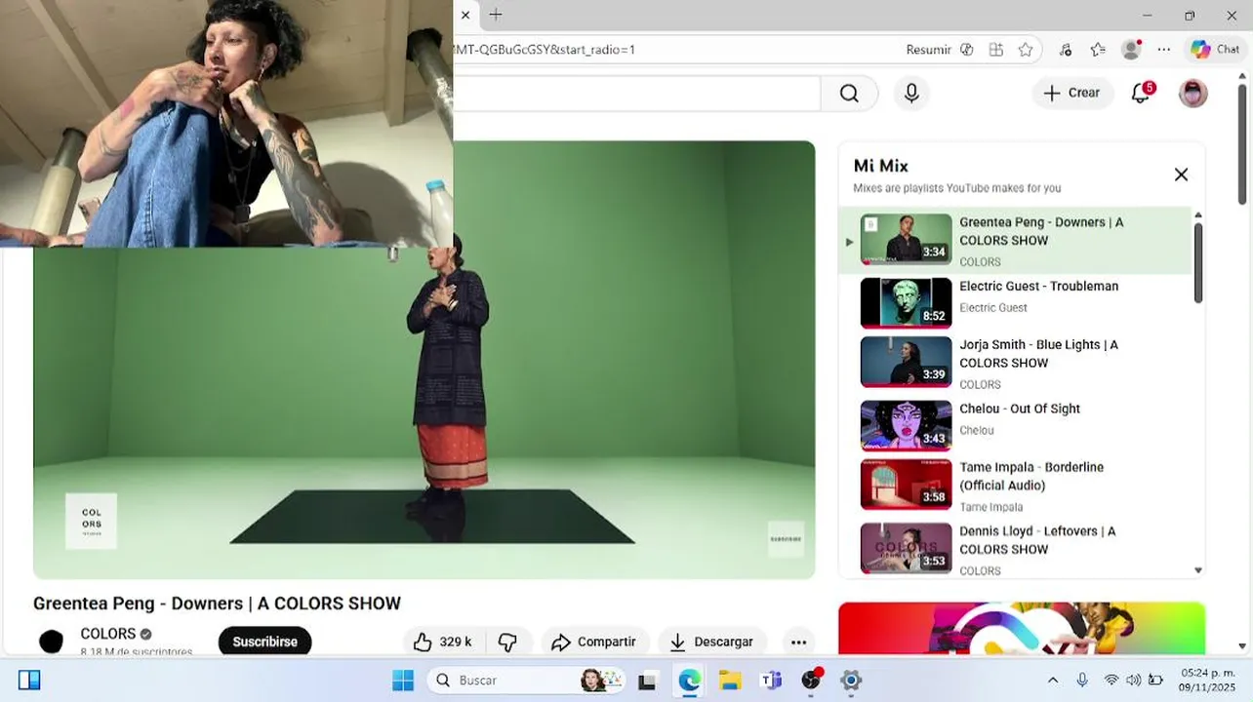Play Electric Guest - Troubleman from the mix
The width and height of the screenshot is (1253, 702).
point(1016,302)
